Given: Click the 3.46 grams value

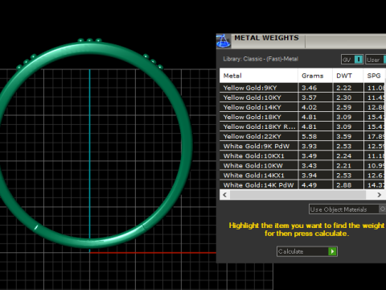Looking at the screenshot, I should click(310, 88).
